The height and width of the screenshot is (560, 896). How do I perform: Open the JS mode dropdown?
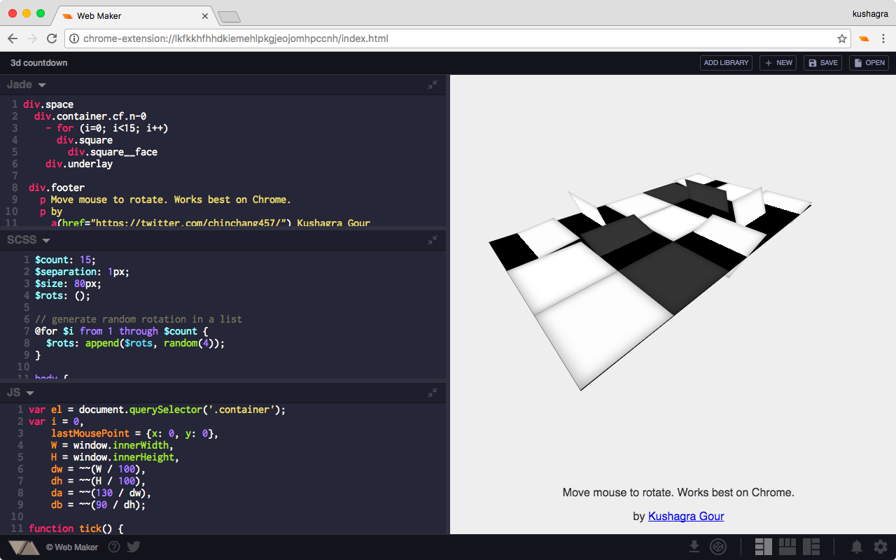point(20,393)
